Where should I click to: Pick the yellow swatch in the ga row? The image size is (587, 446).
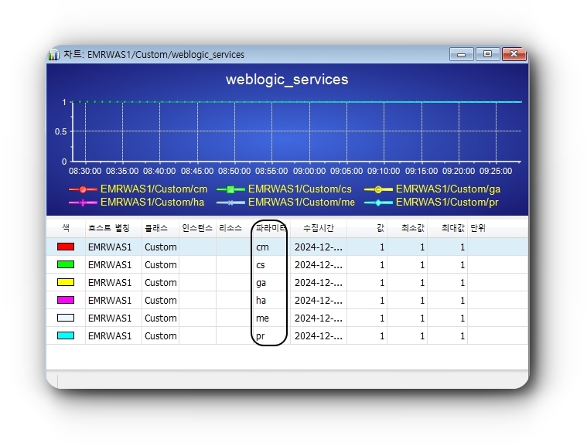click(x=66, y=283)
